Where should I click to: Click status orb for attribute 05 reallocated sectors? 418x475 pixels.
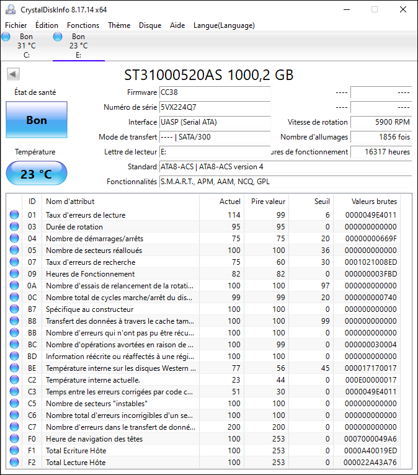[14, 251]
